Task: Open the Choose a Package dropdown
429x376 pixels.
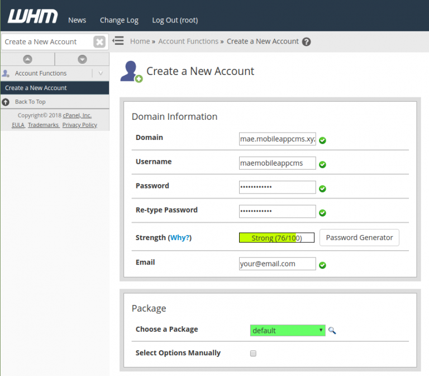Action: 288,330
